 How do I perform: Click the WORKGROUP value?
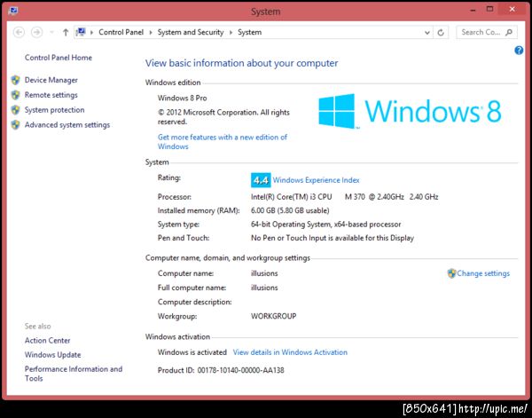274,316
